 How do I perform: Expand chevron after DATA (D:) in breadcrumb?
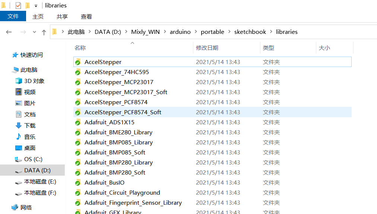(x=126, y=32)
